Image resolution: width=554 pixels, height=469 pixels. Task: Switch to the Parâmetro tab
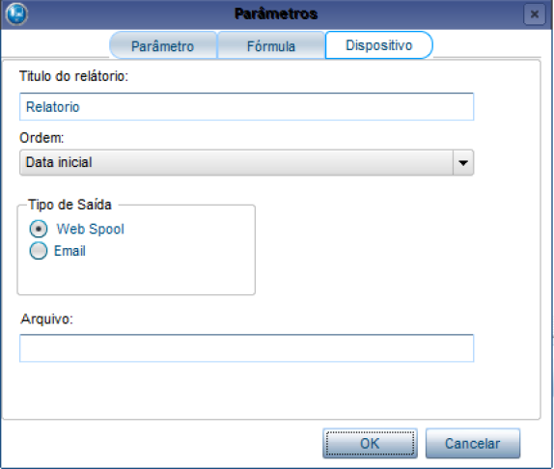coord(162,46)
